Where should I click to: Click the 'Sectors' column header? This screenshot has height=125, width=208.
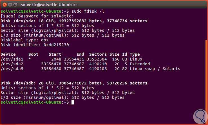point(98,55)
